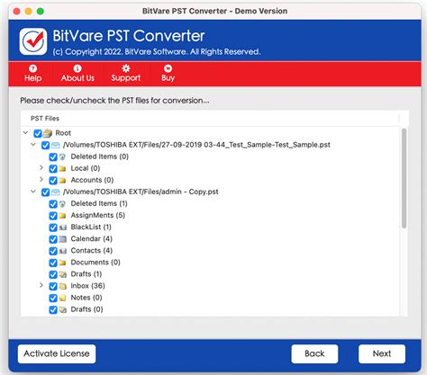Click the vertical scrollbar of the file tree
427x375 pixels.
[404, 179]
